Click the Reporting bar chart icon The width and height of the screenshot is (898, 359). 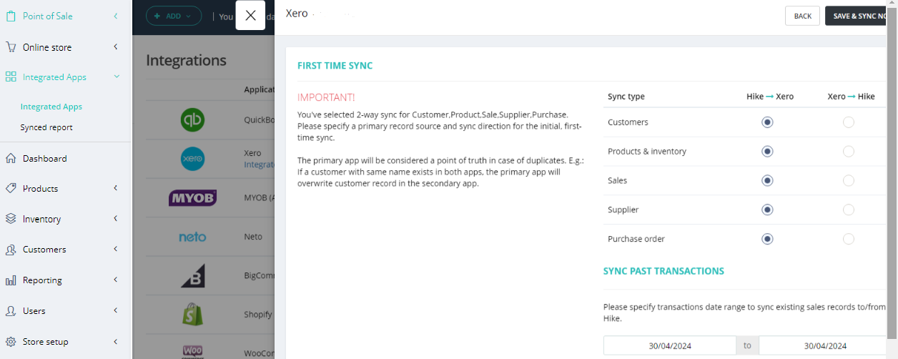pyautogui.click(x=11, y=280)
